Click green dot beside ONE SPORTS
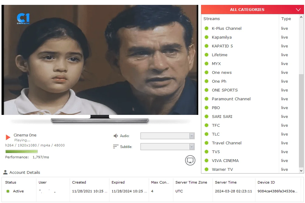 click(206, 90)
